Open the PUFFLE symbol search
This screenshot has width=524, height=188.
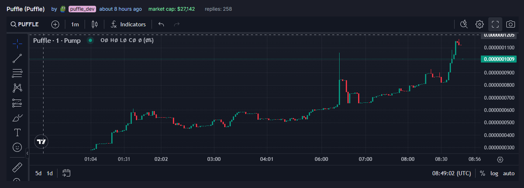coord(25,24)
